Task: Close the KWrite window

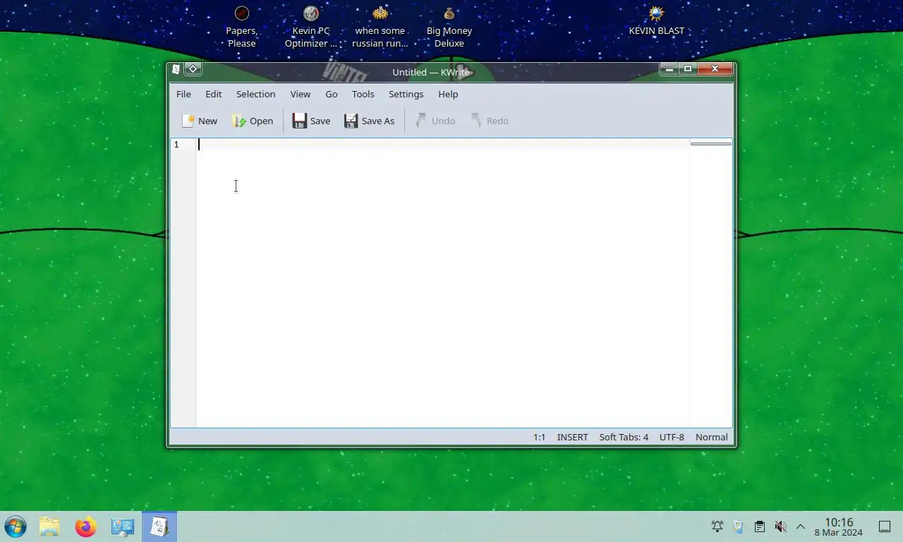Action: (x=715, y=68)
